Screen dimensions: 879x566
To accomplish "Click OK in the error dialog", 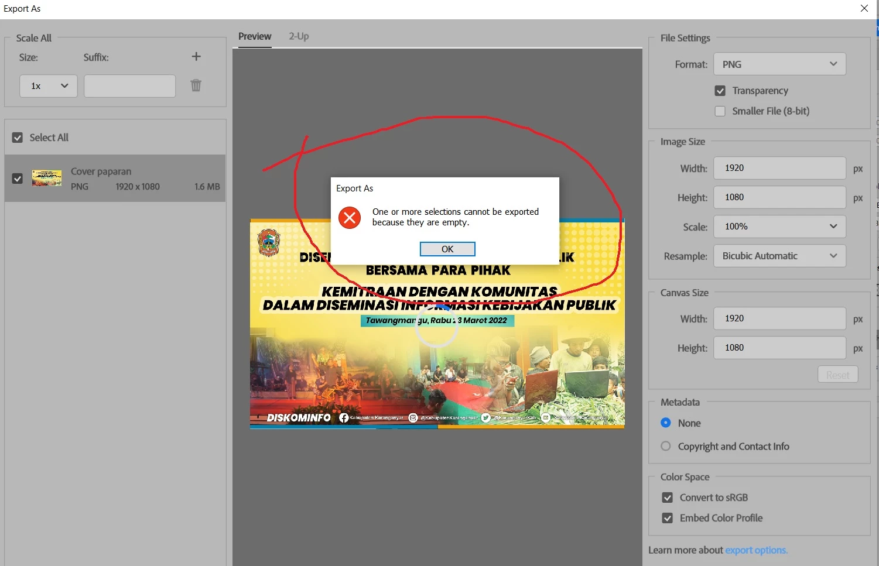I will tap(447, 249).
